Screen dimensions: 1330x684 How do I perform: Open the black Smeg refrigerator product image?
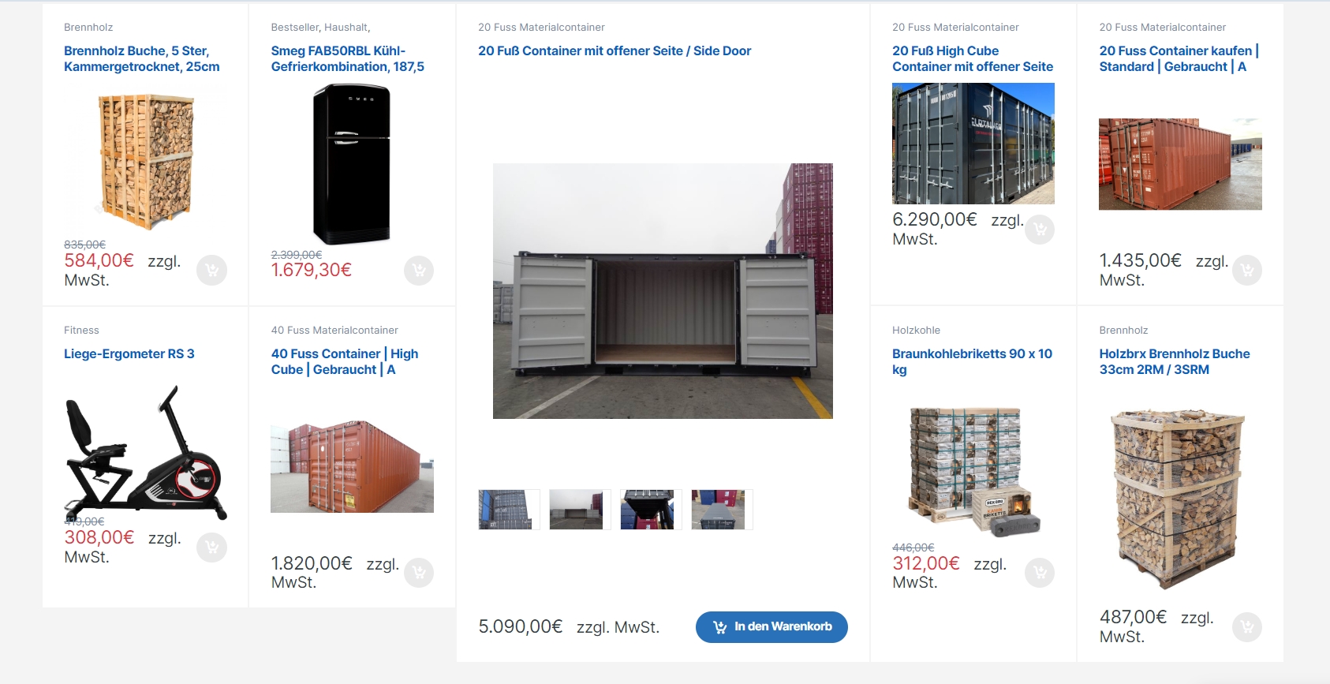[352, 164]
